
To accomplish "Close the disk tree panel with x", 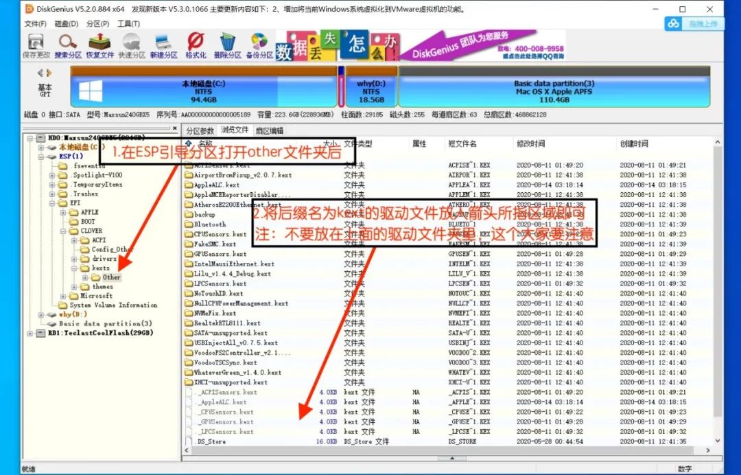I will pos(175,128).
